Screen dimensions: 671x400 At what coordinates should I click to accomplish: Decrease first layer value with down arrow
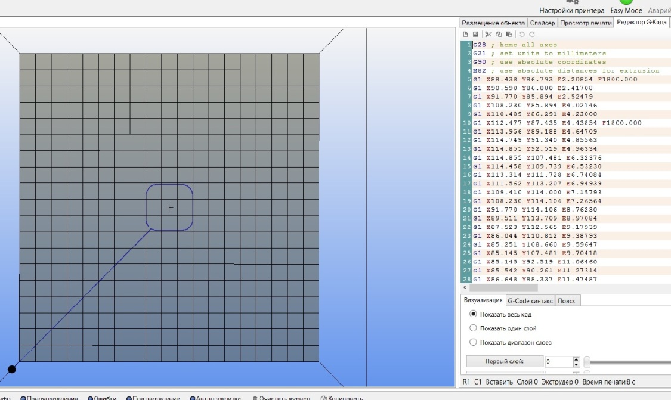[576, 364]
